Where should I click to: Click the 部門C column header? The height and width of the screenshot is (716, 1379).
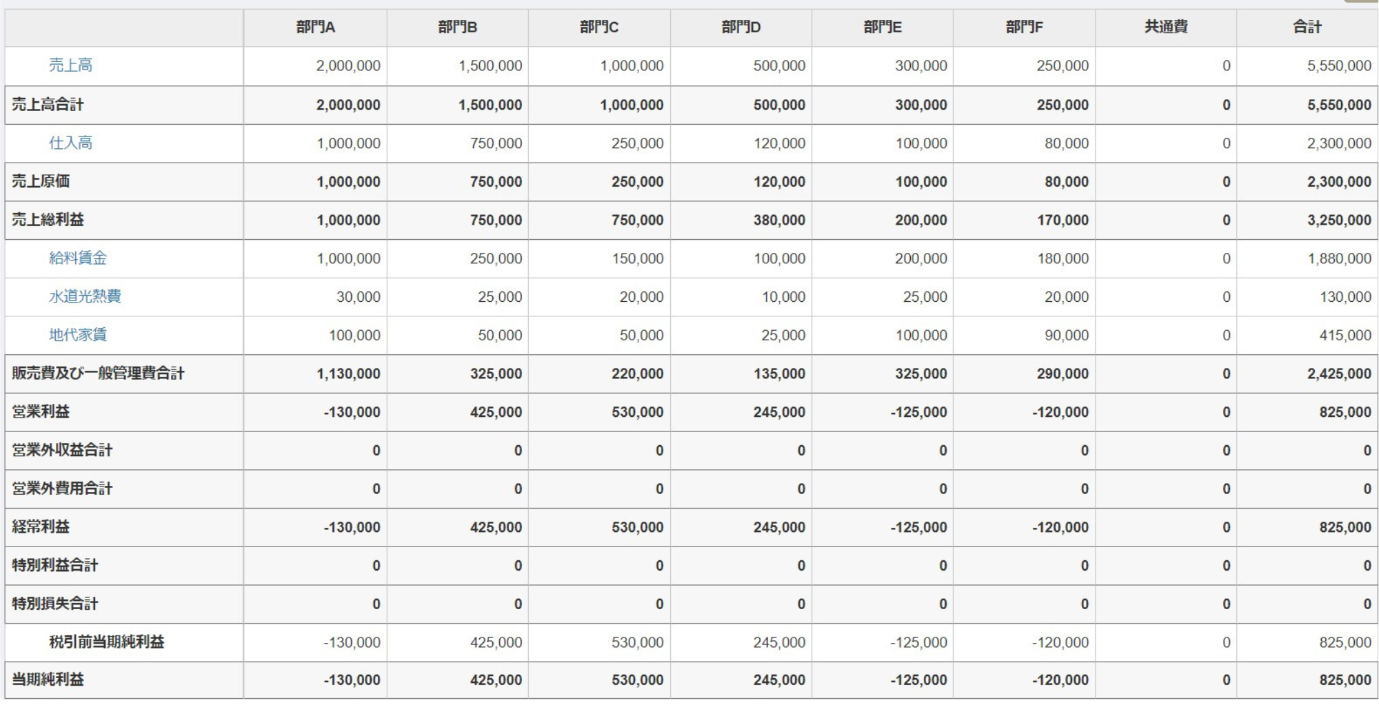pyautogui.click(x=598, y=28)
